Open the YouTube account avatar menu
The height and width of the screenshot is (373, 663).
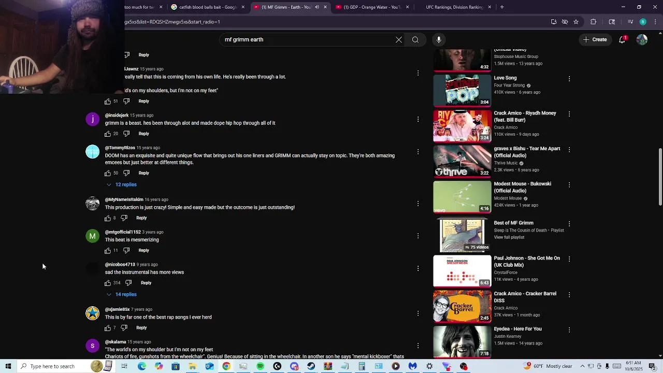[642, 39]
